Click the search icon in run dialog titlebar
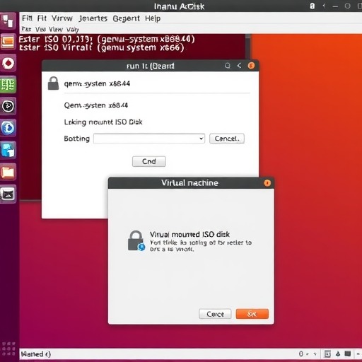 click(x=228, y=66)
